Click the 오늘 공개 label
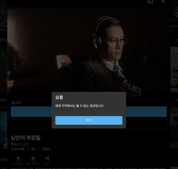This screenshot has width=178, height=169. [16, 103]
